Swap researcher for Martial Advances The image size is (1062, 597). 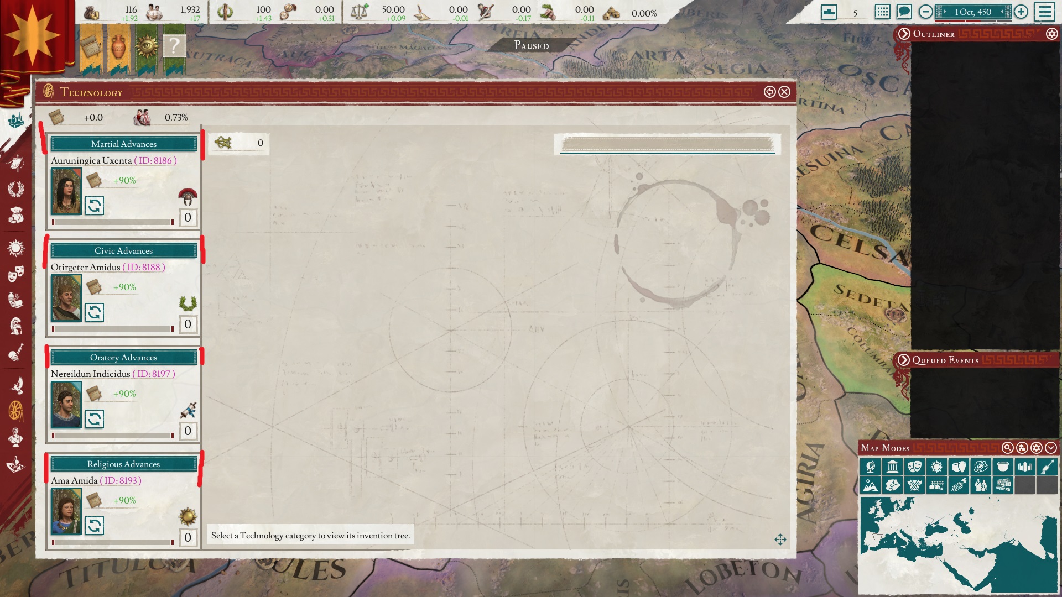coord(95,206)
